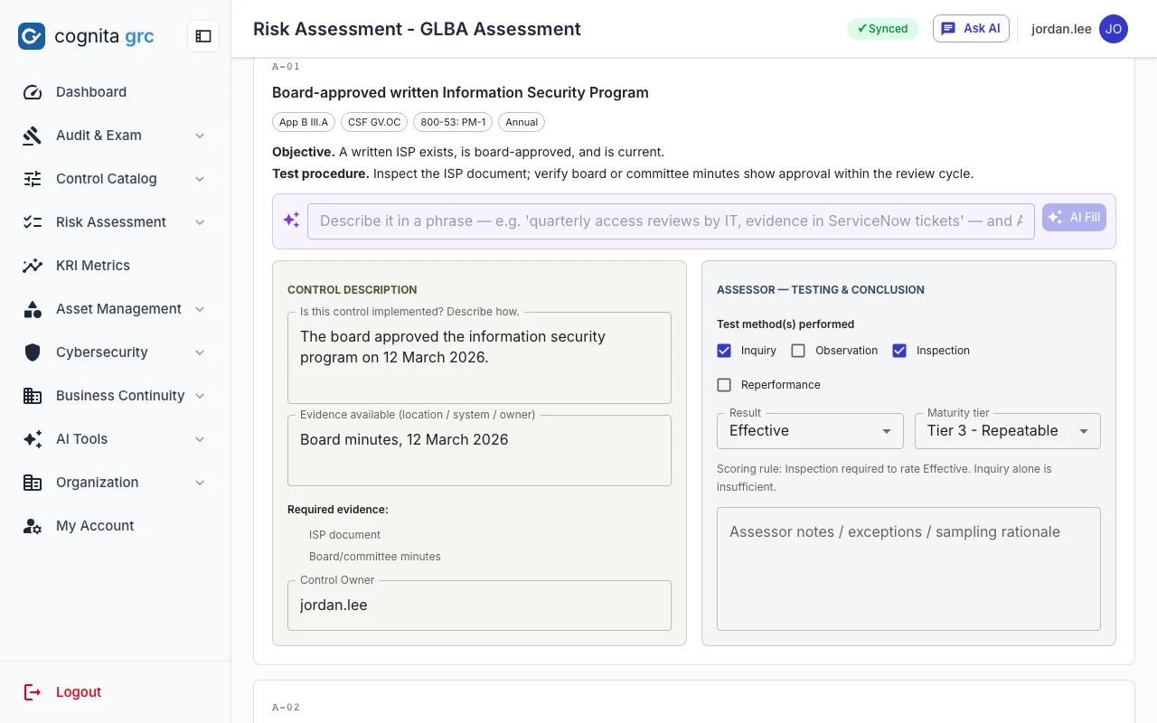
Task: Click the JO user avatar
Action: click(1114, 29)
